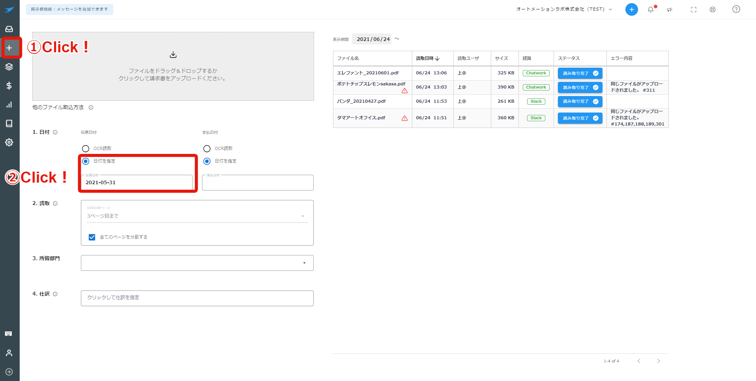Select OCR読取 for 支払日付
The width and height of the screenshot is (756, 381).
click(x=207, y=148)
